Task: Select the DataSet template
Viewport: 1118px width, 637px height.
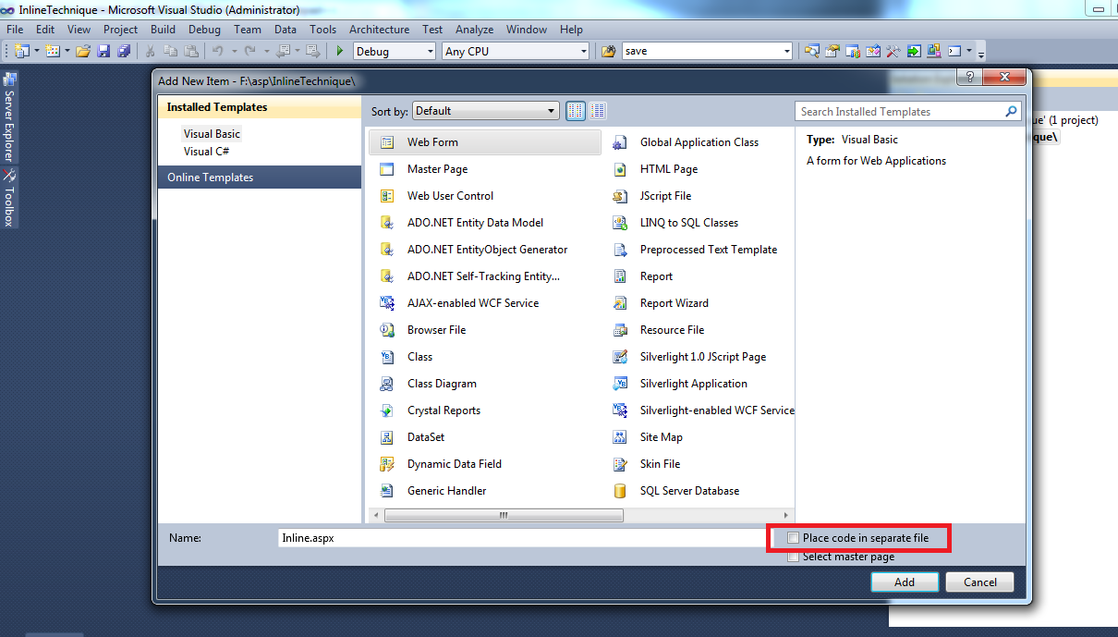Action: [x=485, y=437]
